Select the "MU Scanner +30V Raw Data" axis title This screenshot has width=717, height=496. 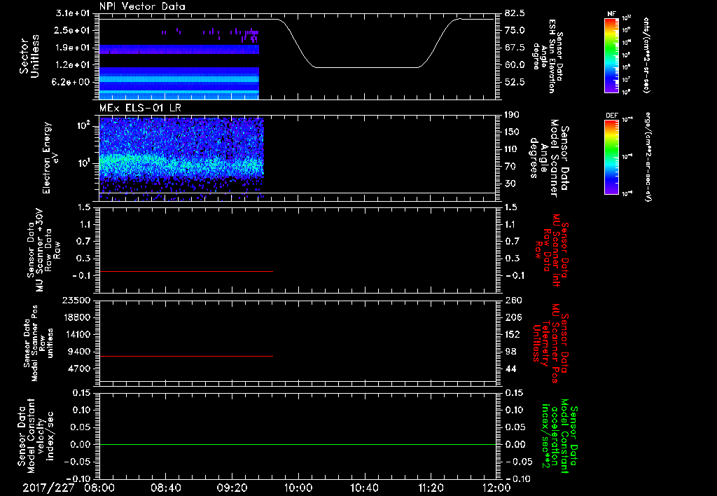click(x=44, y=250)
